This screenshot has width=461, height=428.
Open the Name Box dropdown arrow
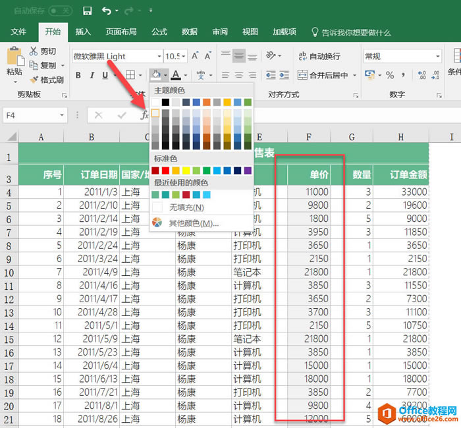pos(62,115)
